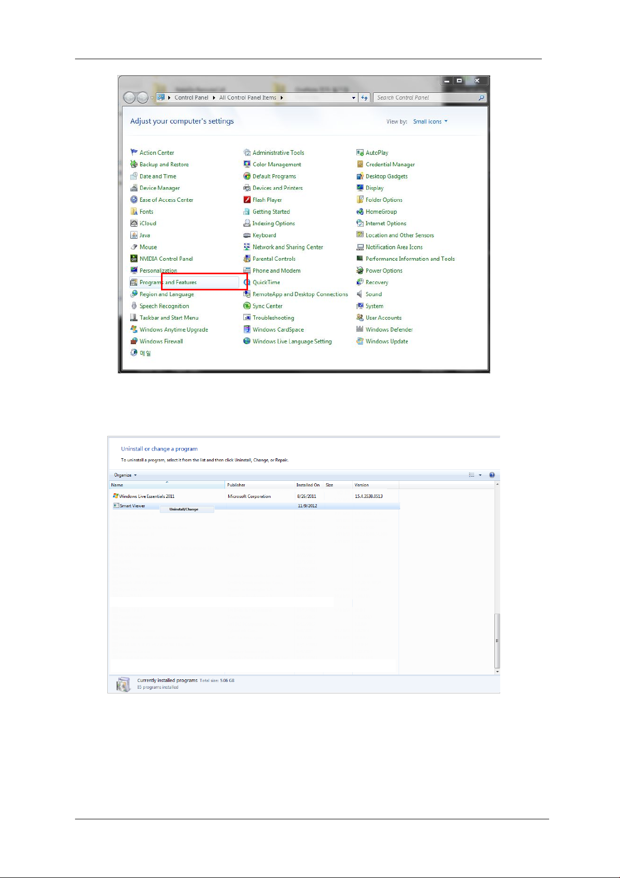Open the Performance Information and Tools link
Viewport: 620px width, 878px height.
410,259
